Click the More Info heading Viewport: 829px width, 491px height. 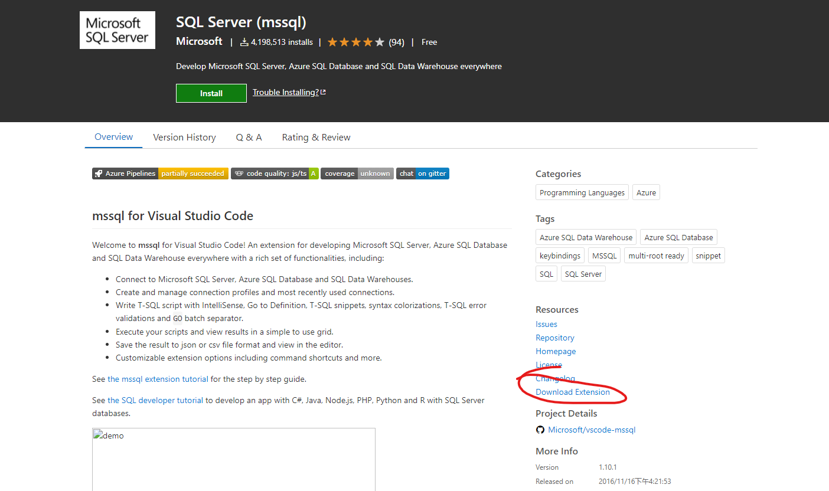557,451
